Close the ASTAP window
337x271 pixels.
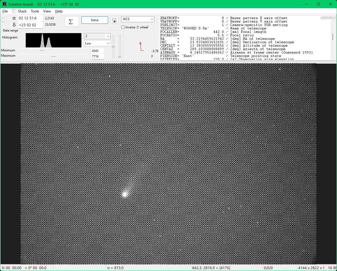tap(331, 4)
